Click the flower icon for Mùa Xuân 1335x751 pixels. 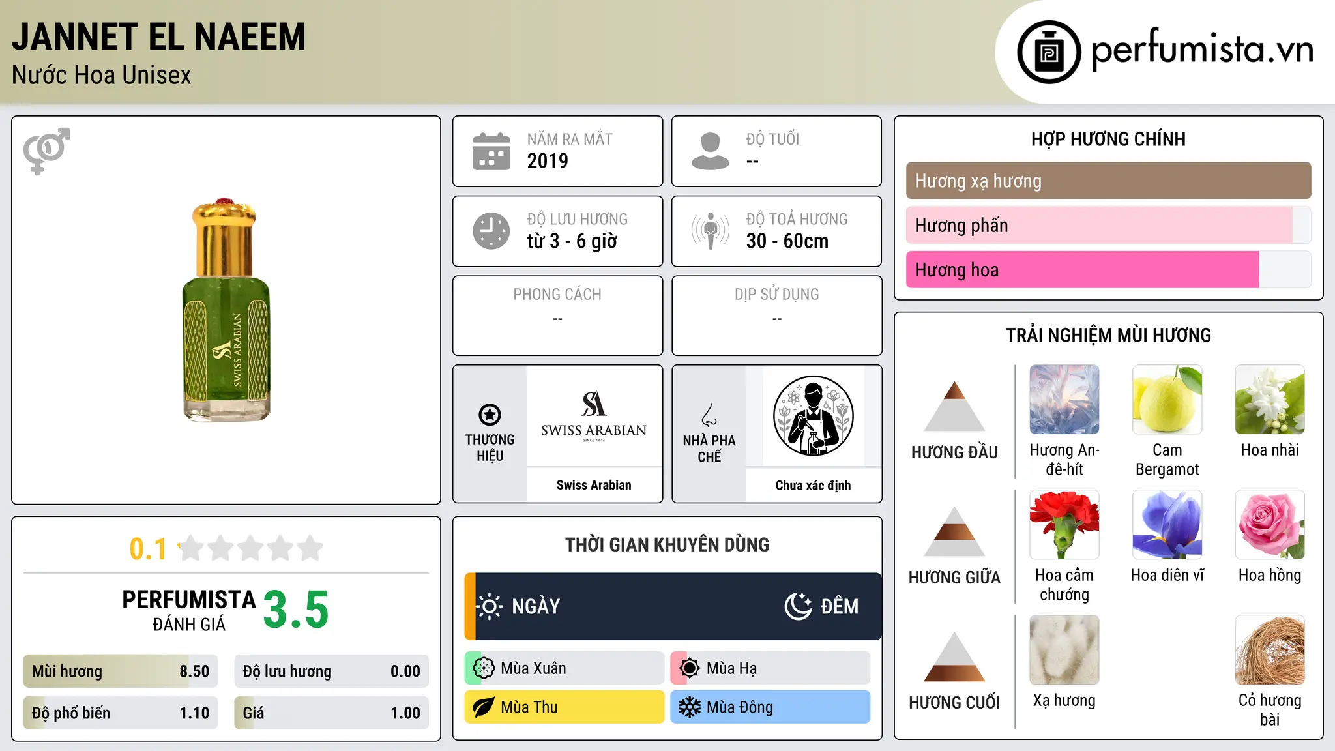click(x=484, y=668)
